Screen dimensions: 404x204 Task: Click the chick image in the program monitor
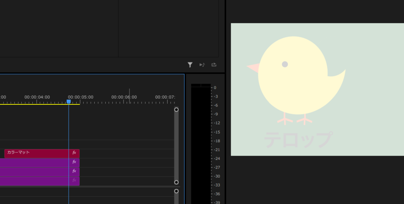click(x=296, y=80)
